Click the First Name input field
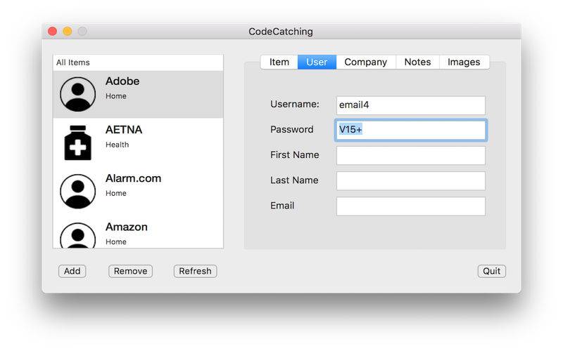Viewport: 563px width, 351px height. click(411, 155)
